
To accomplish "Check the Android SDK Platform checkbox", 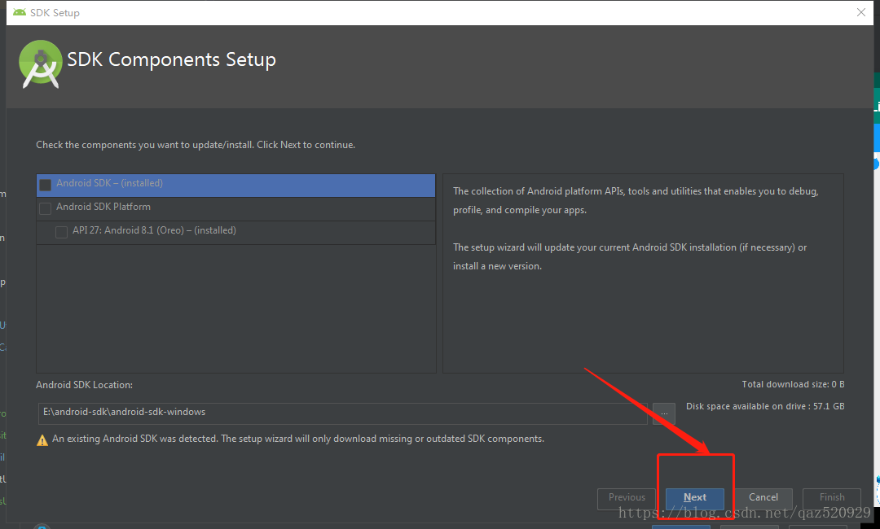I will [x=46, y=208].
